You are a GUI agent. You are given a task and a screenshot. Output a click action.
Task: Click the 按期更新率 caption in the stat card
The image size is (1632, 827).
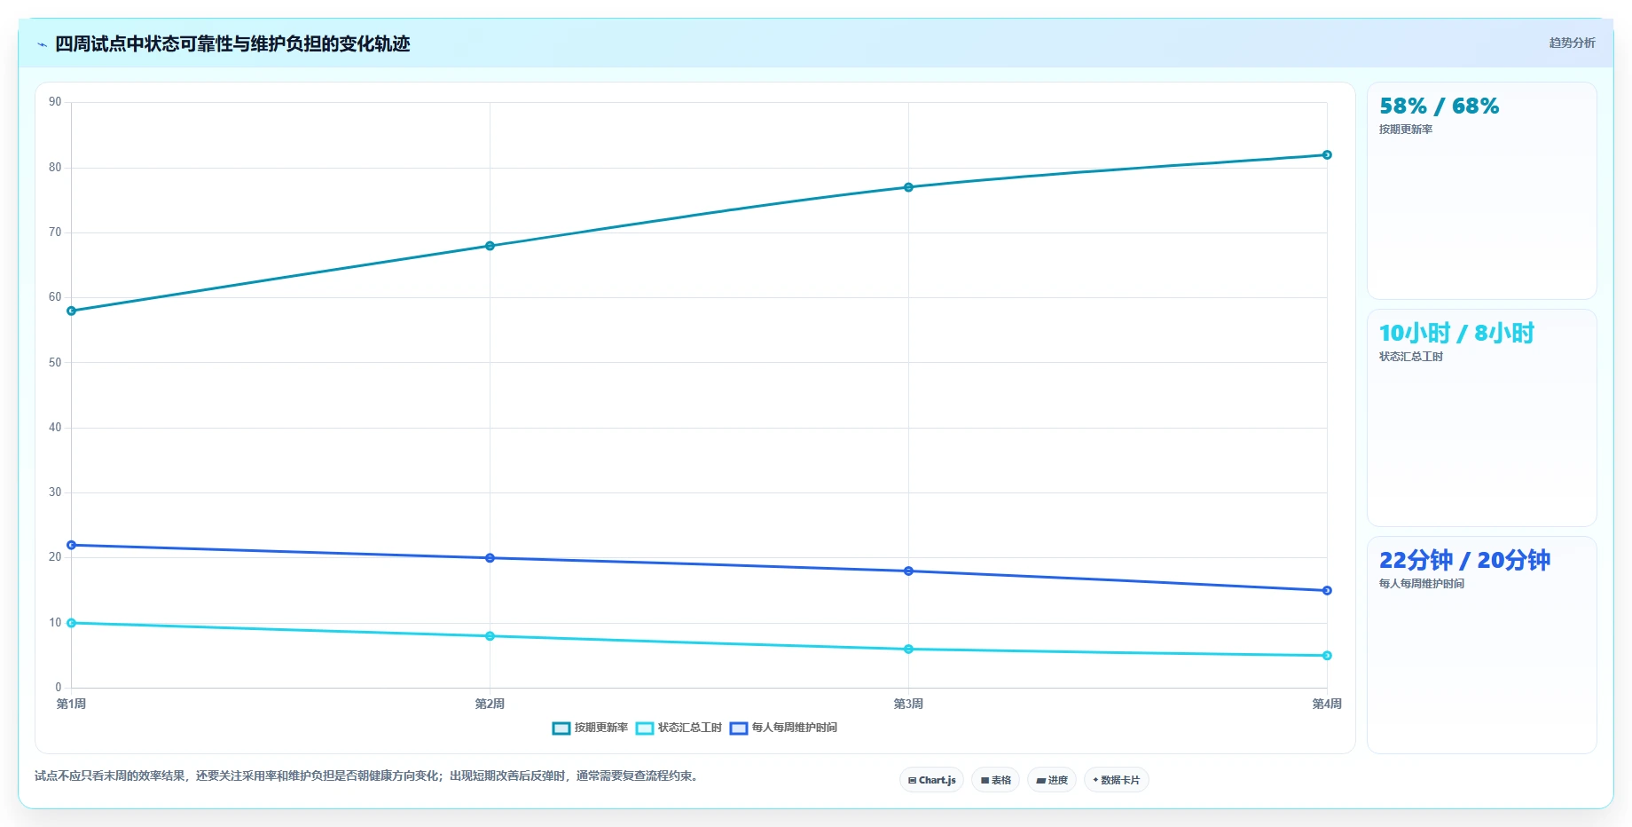(x=1406, y=130)
